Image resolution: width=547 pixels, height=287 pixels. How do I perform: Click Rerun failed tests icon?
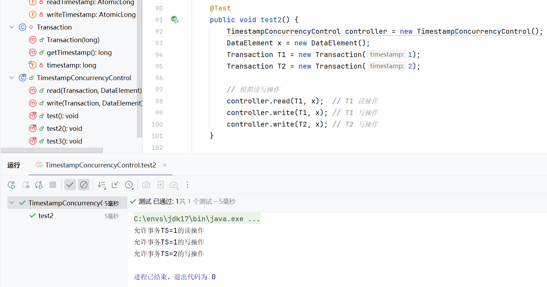(x=25, y=185)
